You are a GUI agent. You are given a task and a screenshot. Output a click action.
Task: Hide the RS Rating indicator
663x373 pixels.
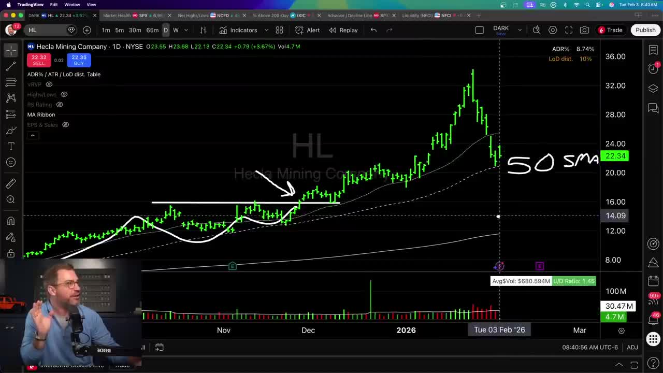(59, 105)
